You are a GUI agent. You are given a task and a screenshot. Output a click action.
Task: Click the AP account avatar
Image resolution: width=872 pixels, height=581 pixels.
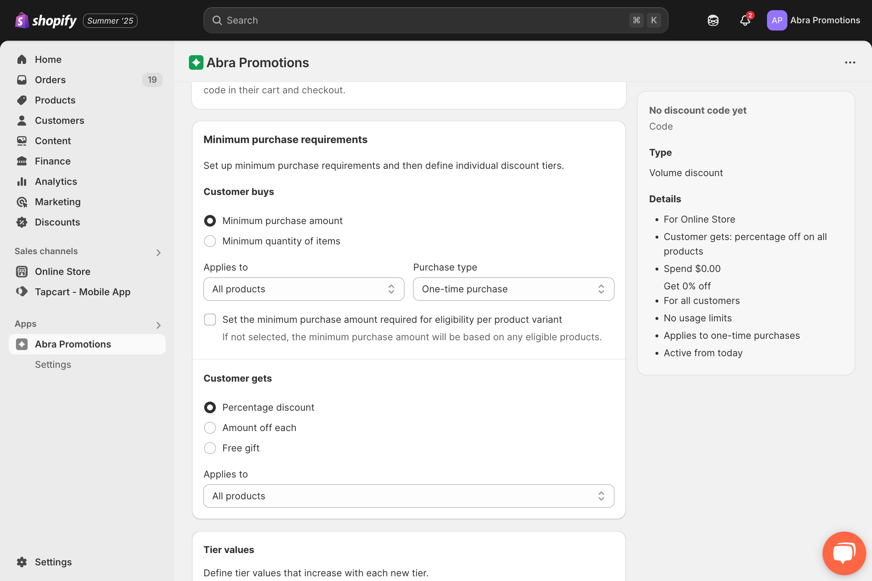[x=776, y=20]
